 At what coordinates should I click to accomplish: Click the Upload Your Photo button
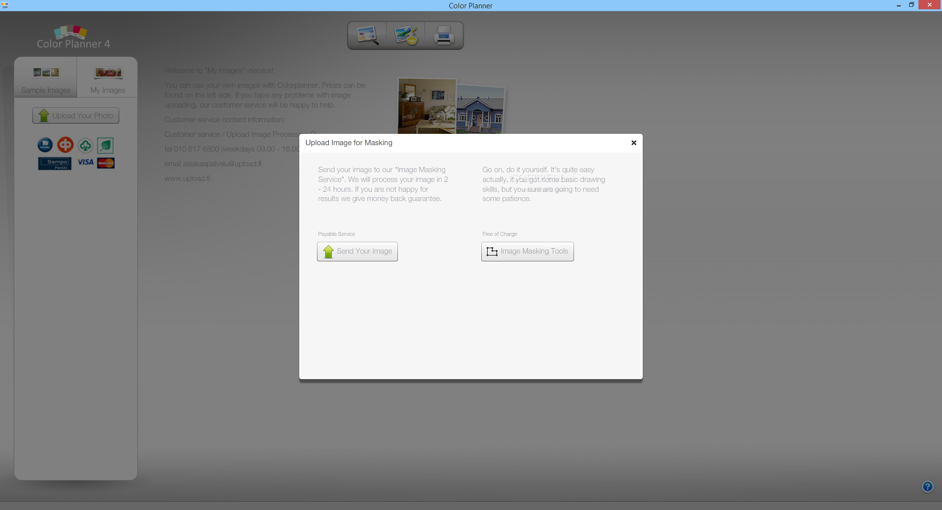[76, 116]
